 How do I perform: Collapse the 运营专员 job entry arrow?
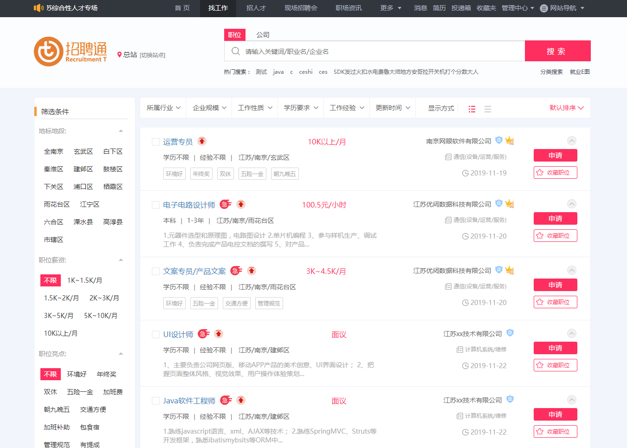pyautogui.click(x=572, y=141)
